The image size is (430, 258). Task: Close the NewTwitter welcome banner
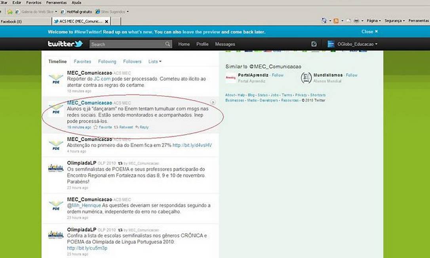[369, 32]
